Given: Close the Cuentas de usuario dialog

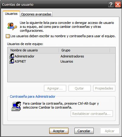Looking at the screenshot, I should (x=118, y=5).
